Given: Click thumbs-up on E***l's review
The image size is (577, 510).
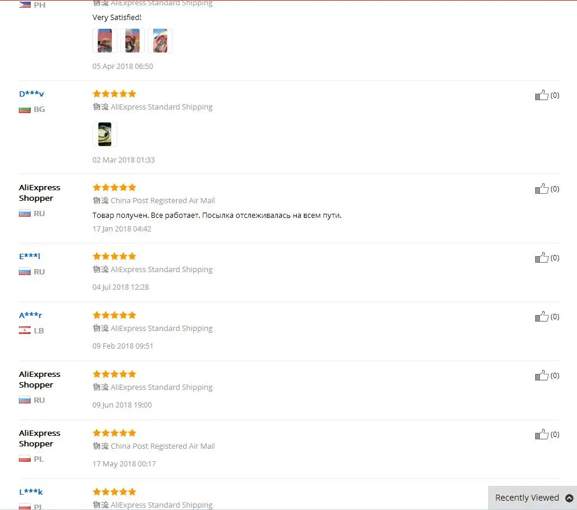Looking at the screenshot, I should (x=542, y=257).
